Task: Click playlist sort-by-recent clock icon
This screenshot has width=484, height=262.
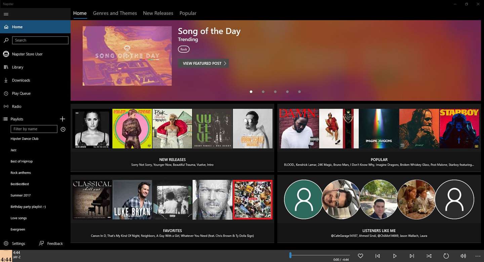Action: click(63, 129)
